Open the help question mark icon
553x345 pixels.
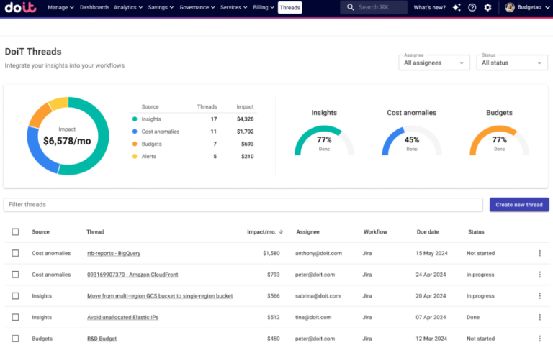472,8
